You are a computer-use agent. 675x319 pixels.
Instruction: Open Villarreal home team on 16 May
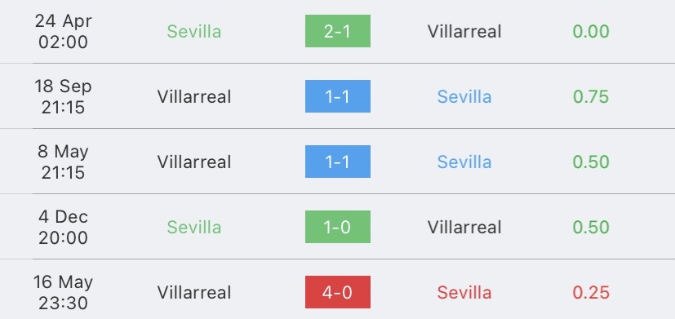(194, 292)
